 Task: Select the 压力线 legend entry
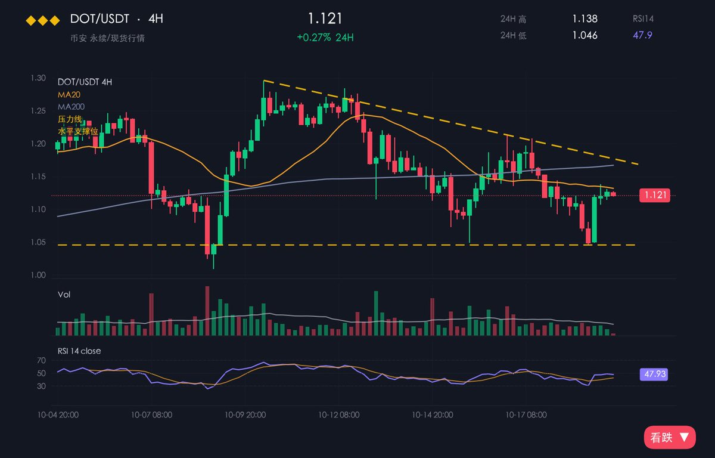pos(70,119)
